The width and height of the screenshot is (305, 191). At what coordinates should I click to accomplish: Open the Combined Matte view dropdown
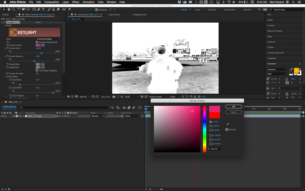click(49, 39)
